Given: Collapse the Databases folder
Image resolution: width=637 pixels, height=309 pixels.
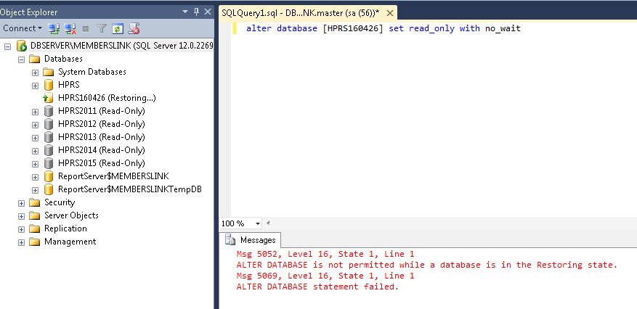Looking at the screenshot, I should [x=22, y=59].
